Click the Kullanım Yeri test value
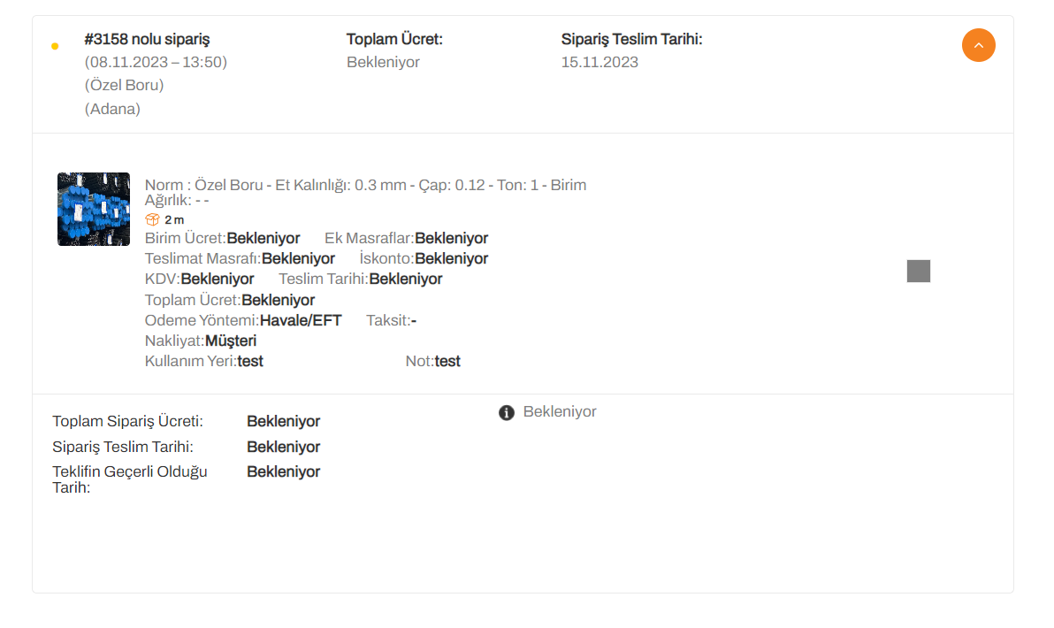Viewport: 1054px width, 628px height. pos(250,361)
